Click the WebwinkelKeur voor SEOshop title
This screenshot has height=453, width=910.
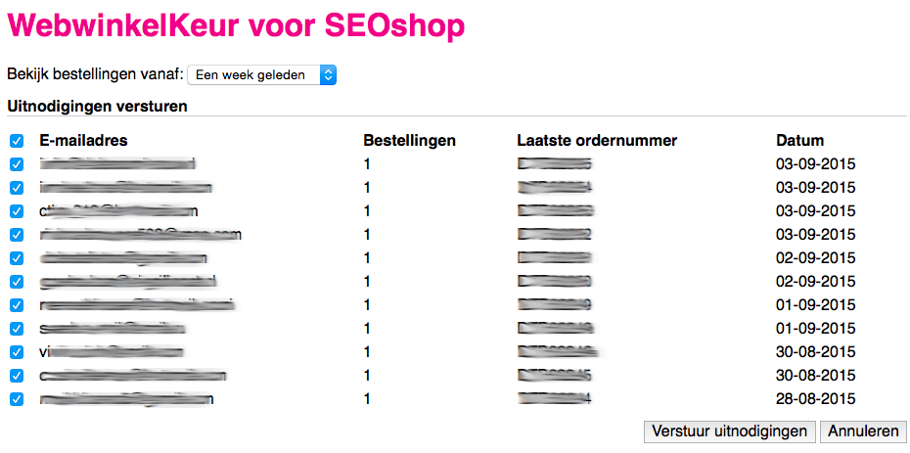[235, 26]
